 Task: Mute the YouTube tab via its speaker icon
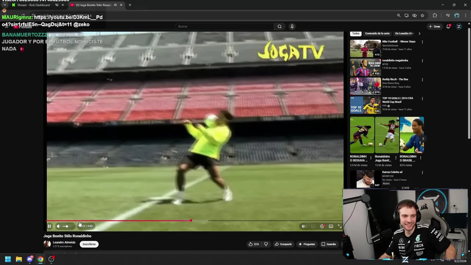(x=115, y=5)
